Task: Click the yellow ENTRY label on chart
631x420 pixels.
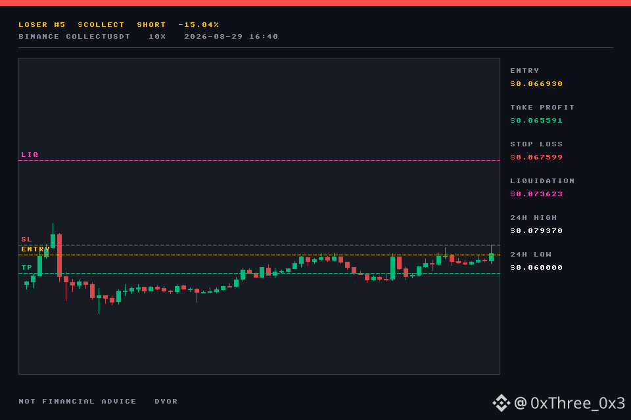Action: [x=35, y=249]
